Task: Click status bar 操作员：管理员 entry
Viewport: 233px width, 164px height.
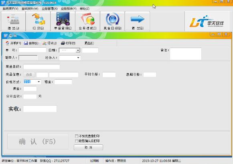Action: (115, 161)
